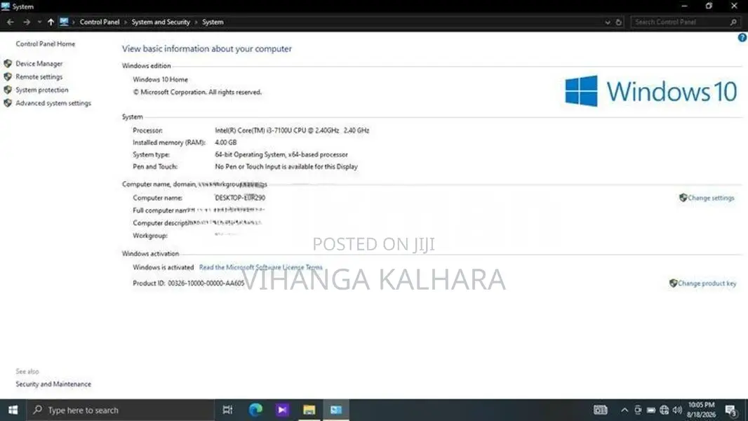Open the Windows Start menu
The height and width of the screenshot is (421, 748).
(x=13, y=410)
